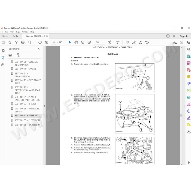Activate the selection arrow tool
This screenshot has width=191, height=191.
pos(70,42)
